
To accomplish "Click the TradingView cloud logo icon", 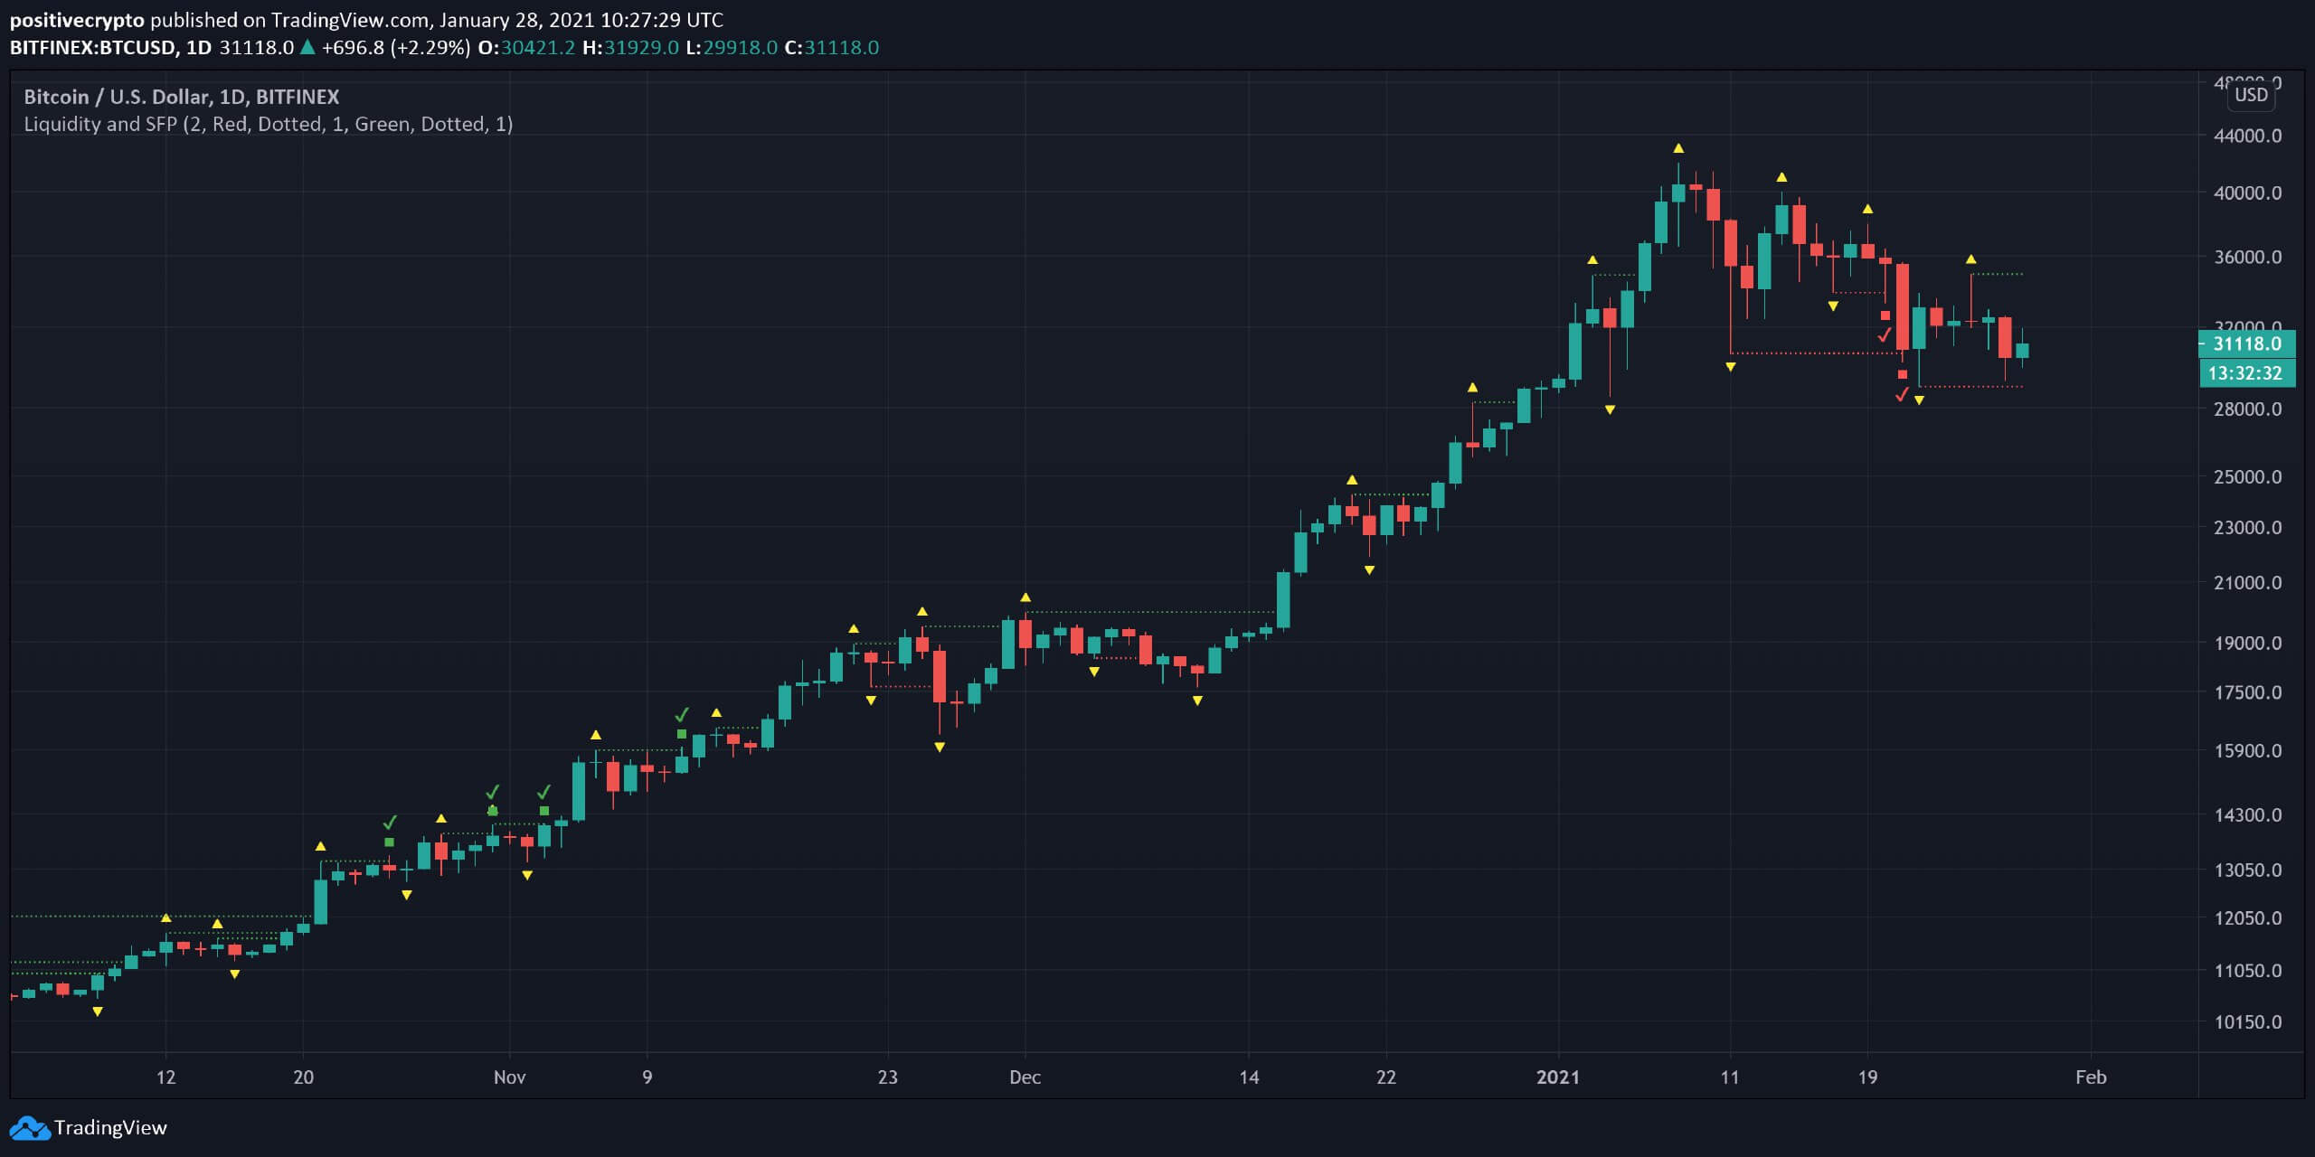I will (29, 1128).
